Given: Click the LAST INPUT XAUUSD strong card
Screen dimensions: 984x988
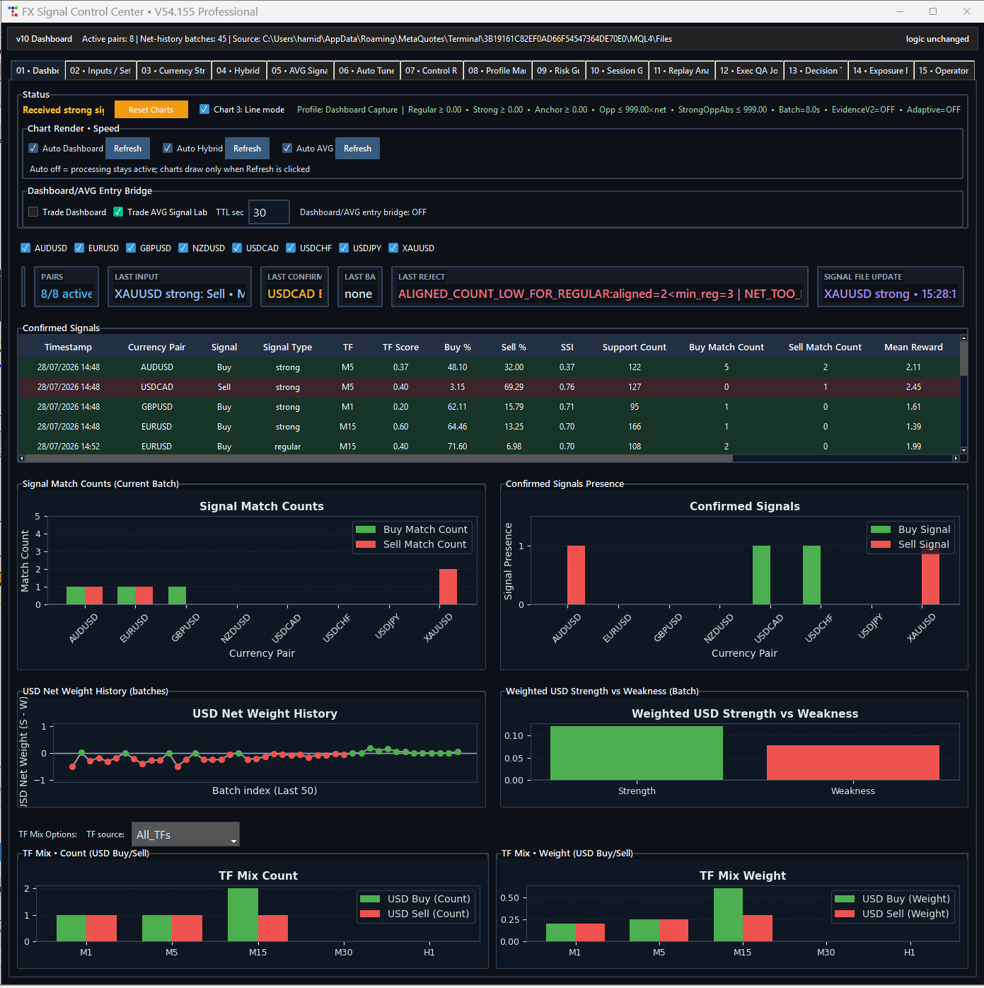Looking at the screenshot, I should pyautogui.click(x=180, y=287).
